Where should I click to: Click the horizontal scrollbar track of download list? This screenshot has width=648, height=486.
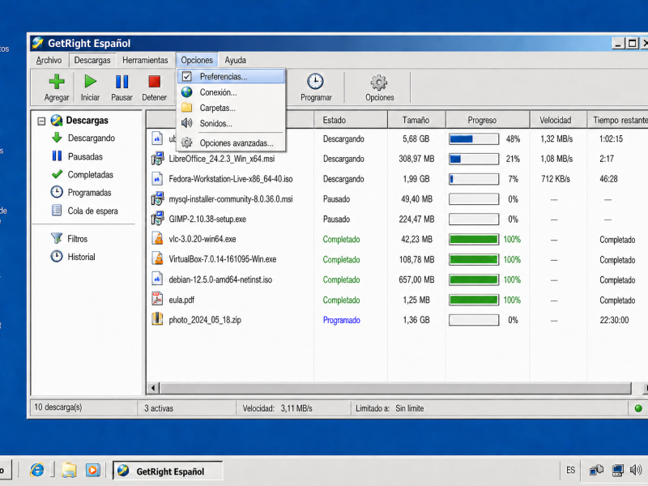pos(395,388)
